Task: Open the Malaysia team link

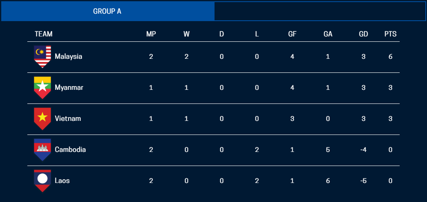Action: tap(68, 57)
